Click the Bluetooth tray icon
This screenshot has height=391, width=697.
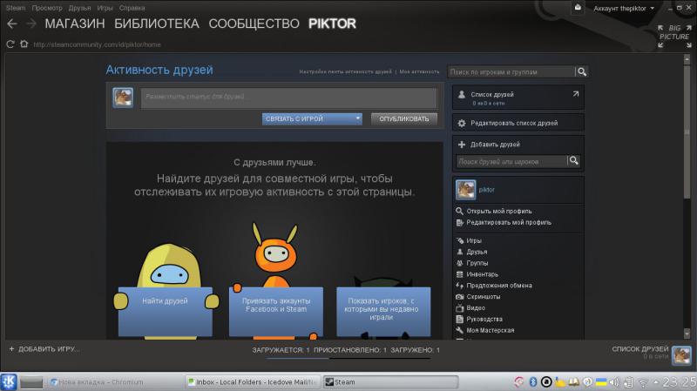tap(532, 381)
